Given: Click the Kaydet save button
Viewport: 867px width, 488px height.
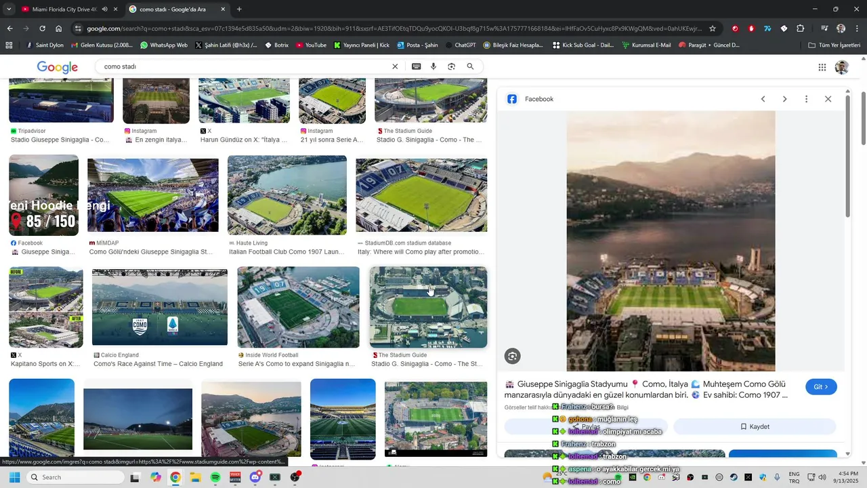Looking at the screenshot, I should (x=755, y=426).
